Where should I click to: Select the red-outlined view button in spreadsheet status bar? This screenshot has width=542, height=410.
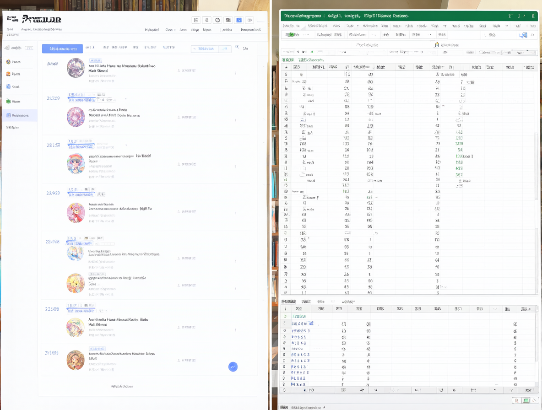coord(516,400)
